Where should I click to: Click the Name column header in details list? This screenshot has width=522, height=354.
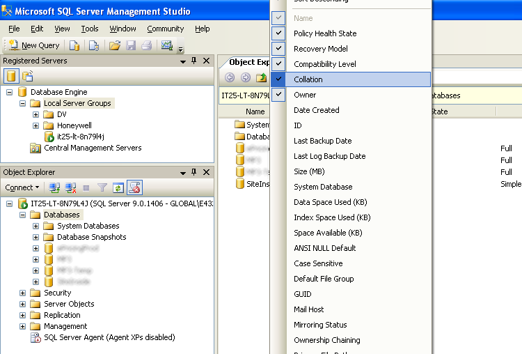(255, 111)
